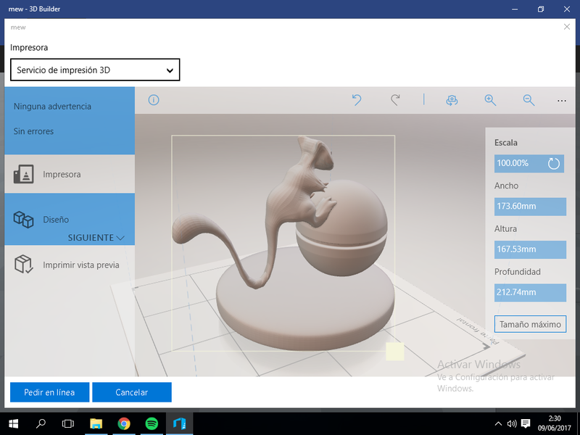This screenshot has width=580, height=435.
Task: Launch Google Chrome from the taskbar
Action: (124, 423)
